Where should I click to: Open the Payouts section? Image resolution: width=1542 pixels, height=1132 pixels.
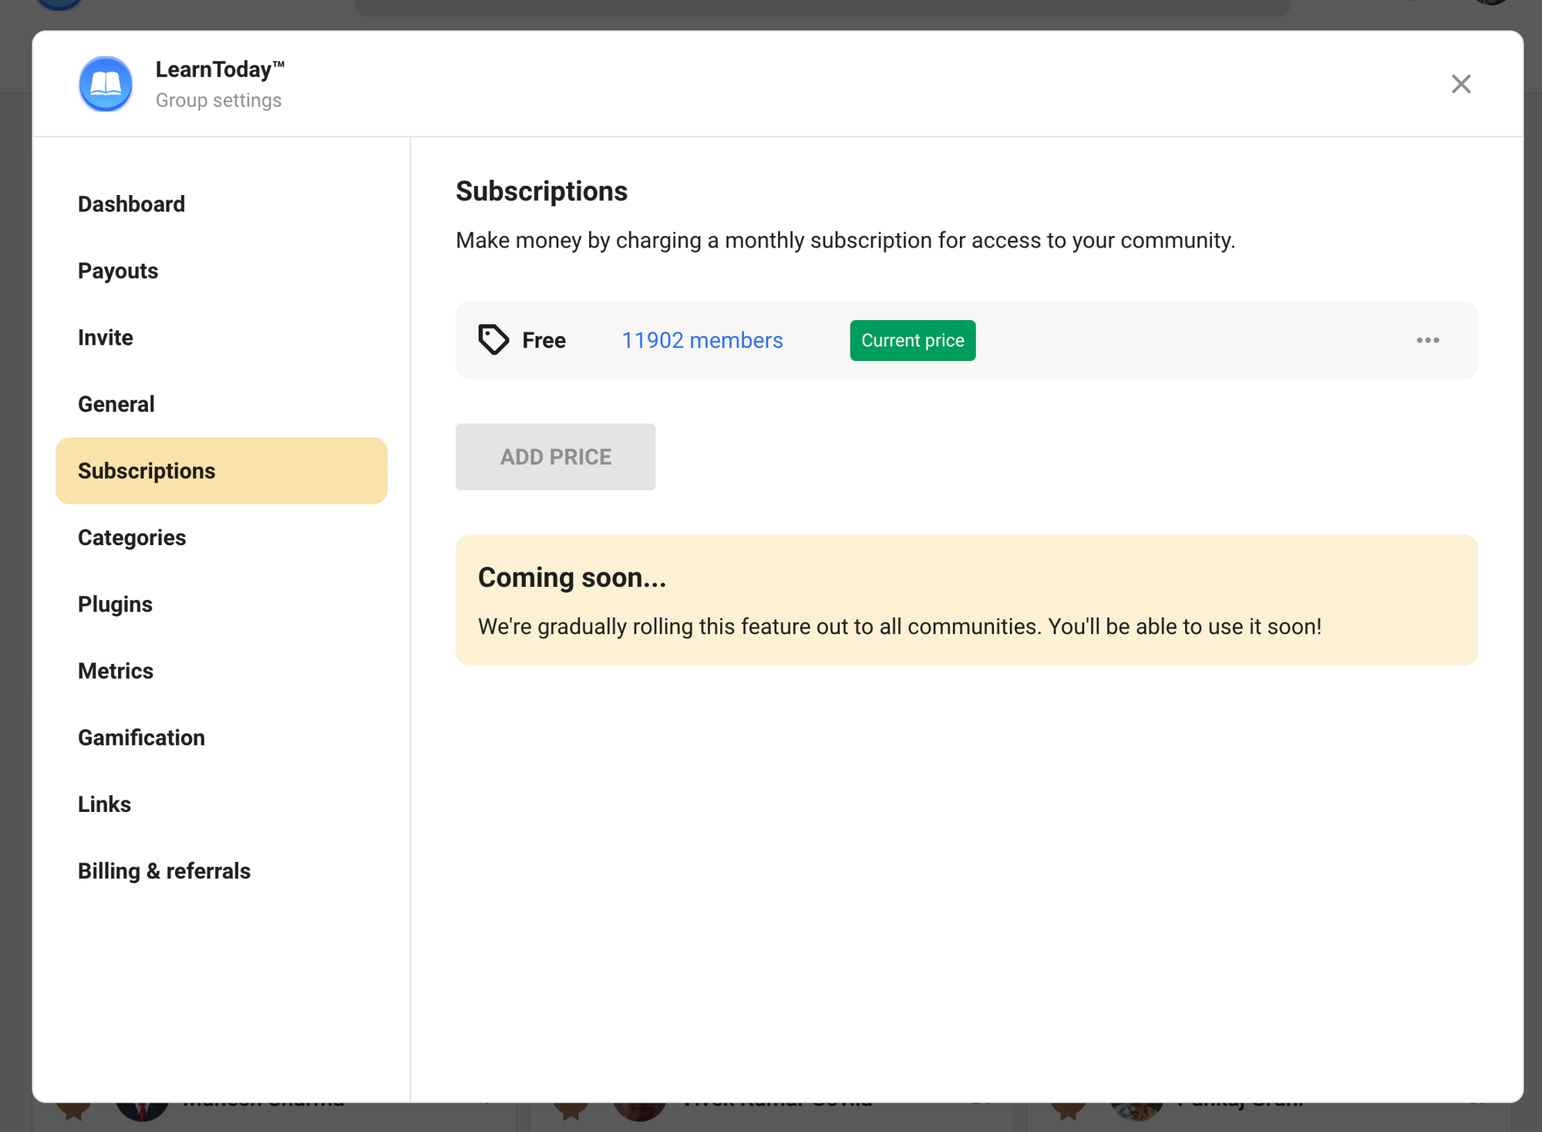(x=118, y=271)
